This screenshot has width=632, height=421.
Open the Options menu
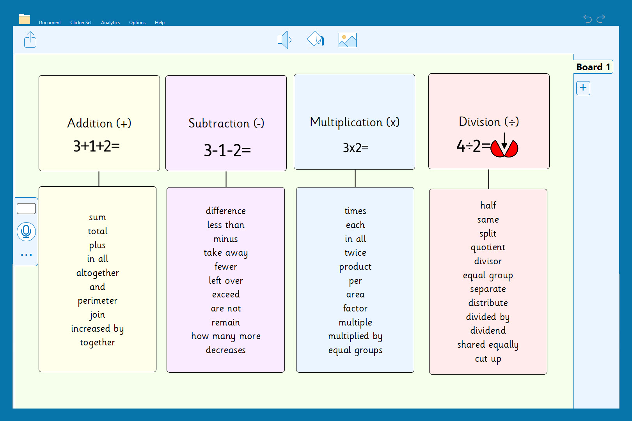(x=137, y=23)
